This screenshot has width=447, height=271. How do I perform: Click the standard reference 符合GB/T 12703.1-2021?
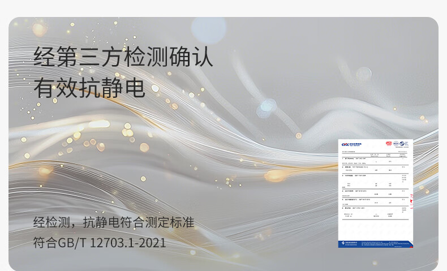point(100,243)
